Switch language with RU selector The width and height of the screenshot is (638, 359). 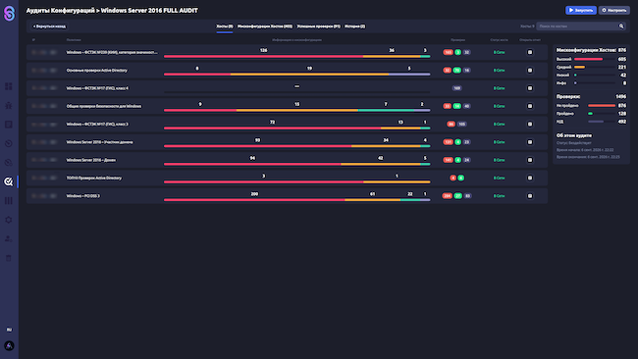click(x=9, y=330)
